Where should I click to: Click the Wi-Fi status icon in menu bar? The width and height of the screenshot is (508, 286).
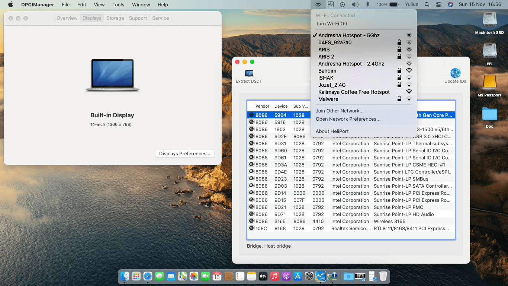coord(318,5)
